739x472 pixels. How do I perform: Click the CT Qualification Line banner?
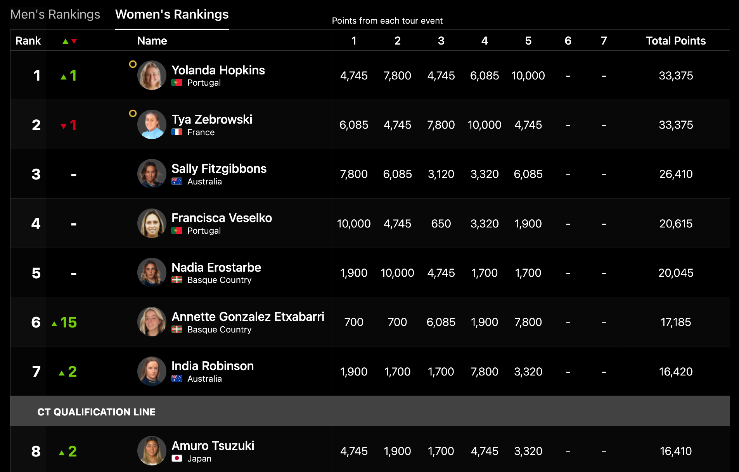point(97,412)
